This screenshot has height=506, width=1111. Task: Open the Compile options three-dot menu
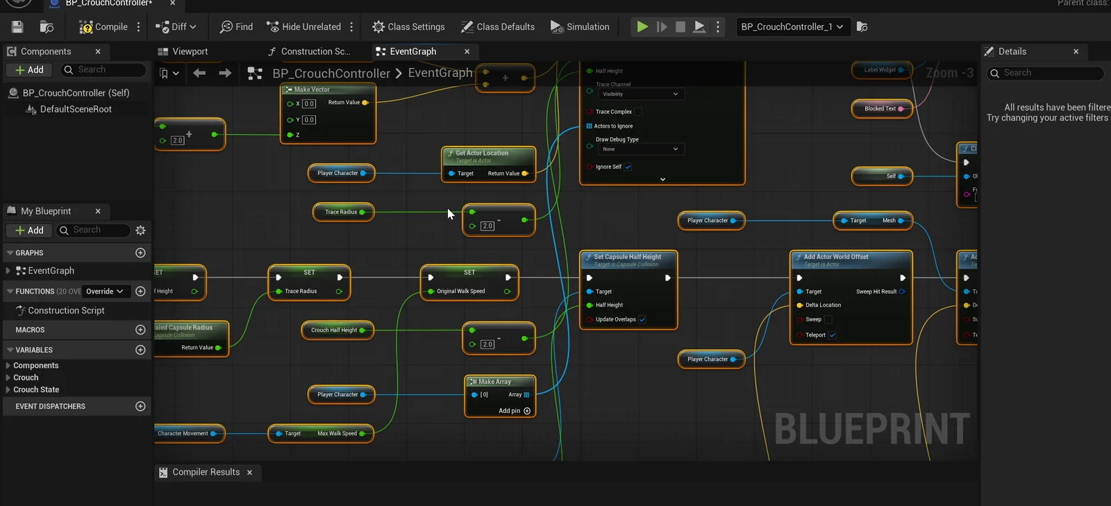coord(139,27)
